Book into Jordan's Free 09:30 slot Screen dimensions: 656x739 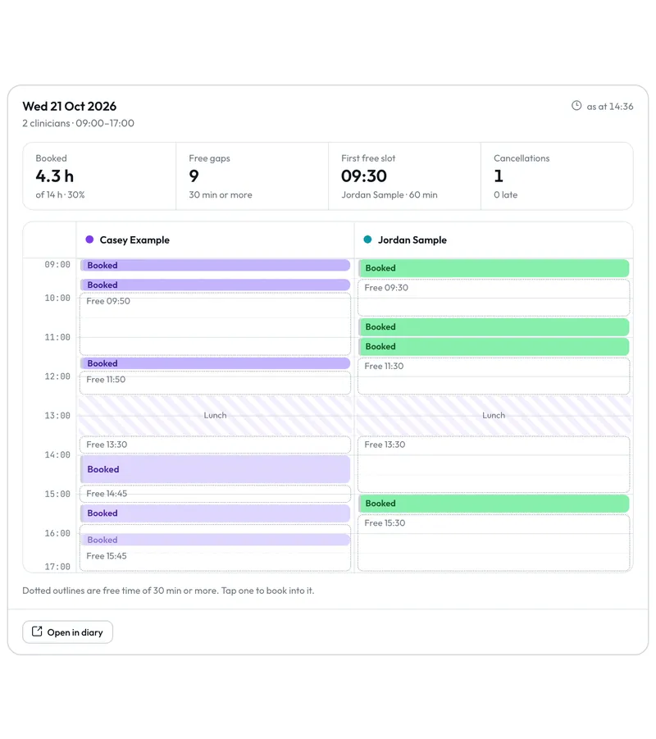click(494, 298)
